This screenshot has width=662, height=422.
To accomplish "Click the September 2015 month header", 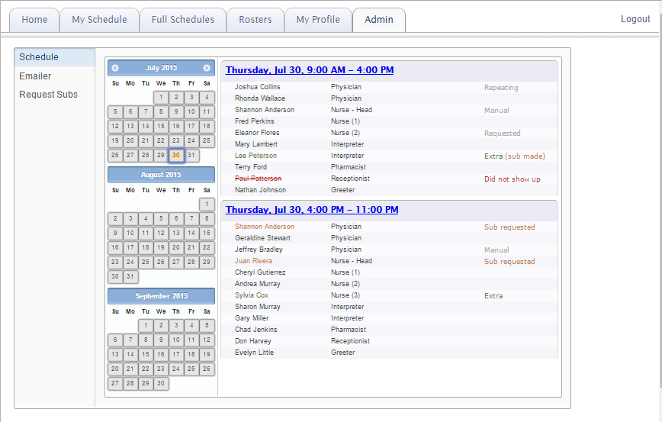I will click(161, 296).
